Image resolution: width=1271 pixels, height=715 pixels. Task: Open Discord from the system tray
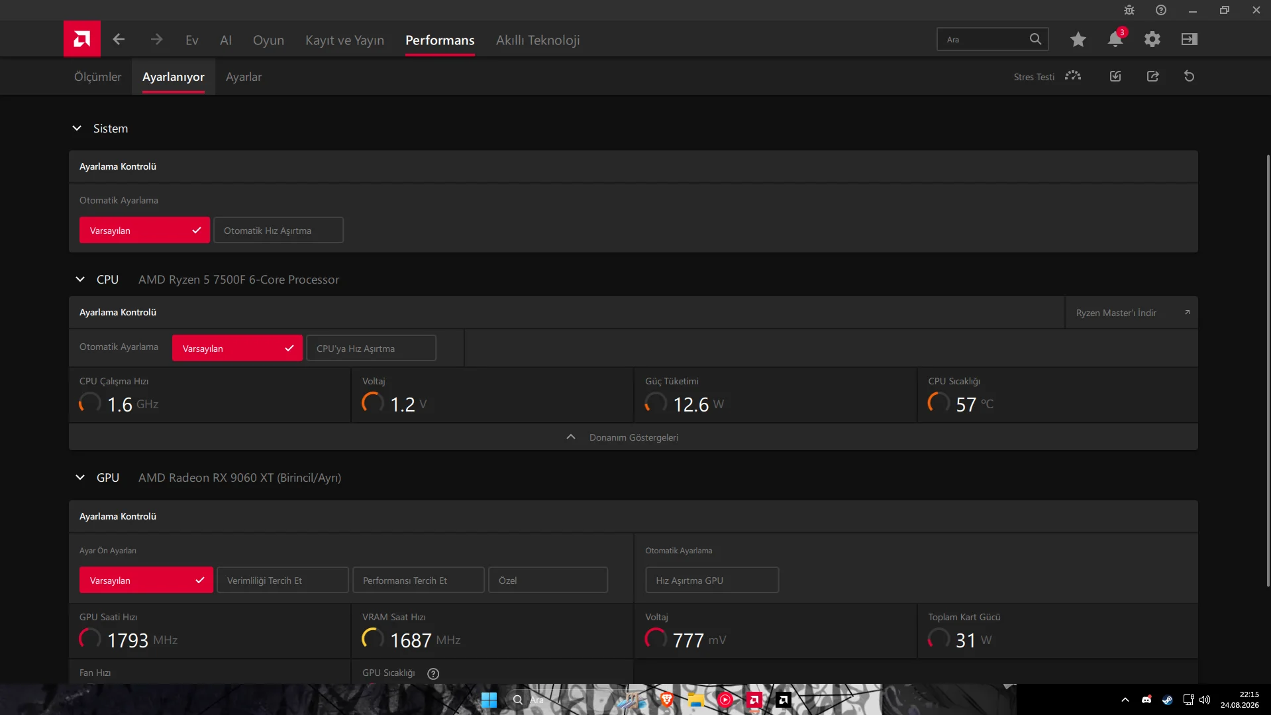coord(1146,700)
